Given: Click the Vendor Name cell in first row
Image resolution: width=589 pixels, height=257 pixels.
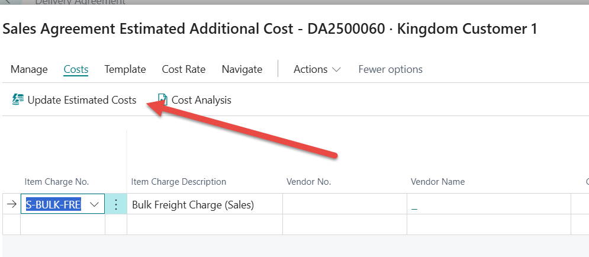Looking at the screenshot, I should pos(488,205).
